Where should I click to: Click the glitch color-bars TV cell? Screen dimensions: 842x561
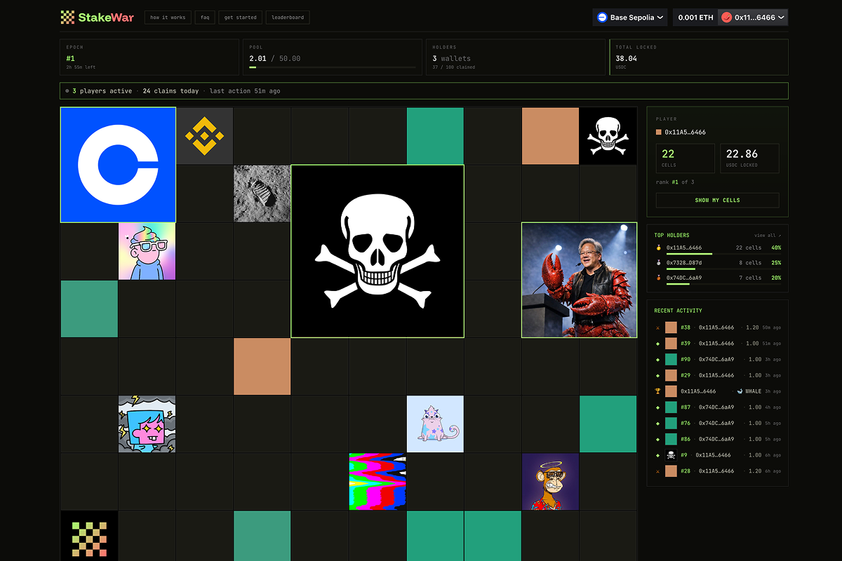point(377,481)
